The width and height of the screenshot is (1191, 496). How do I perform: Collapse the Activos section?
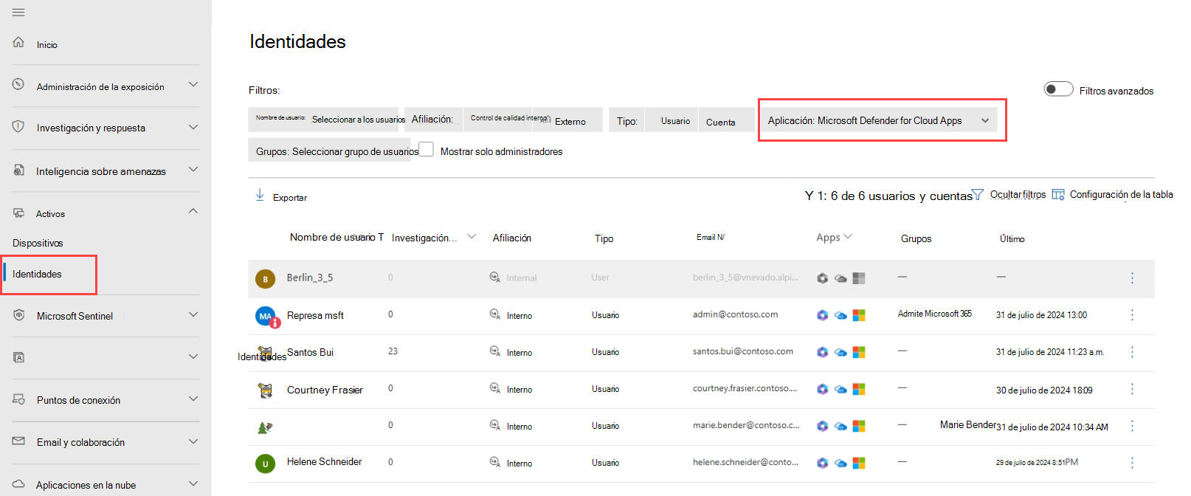(x=193, y=212)
